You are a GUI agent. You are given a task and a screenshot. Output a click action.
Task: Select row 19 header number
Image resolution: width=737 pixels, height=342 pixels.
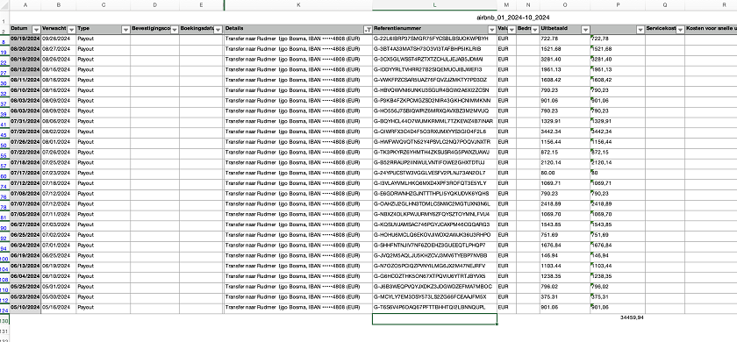(4, 52)
